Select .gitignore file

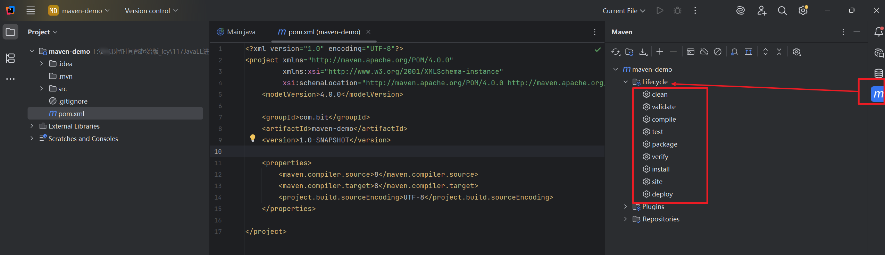(x=68, y=101)
